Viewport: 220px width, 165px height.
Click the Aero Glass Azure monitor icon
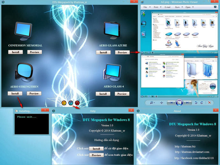[x=112, y=31]
